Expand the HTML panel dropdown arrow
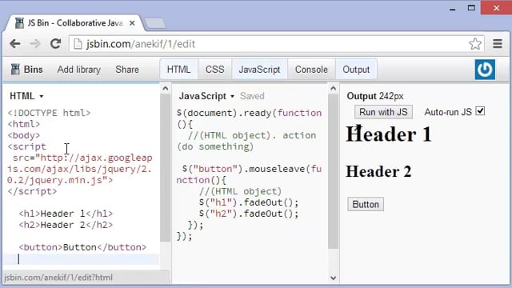 (x=42, y=96)
